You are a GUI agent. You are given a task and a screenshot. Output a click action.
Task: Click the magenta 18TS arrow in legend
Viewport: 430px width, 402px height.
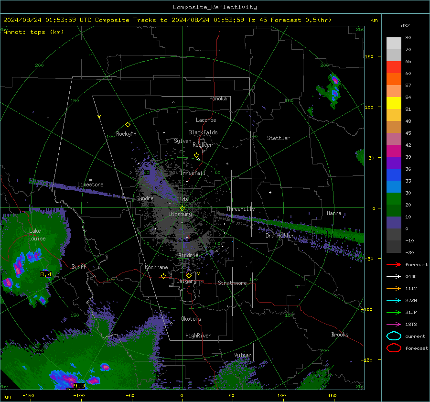394,324
